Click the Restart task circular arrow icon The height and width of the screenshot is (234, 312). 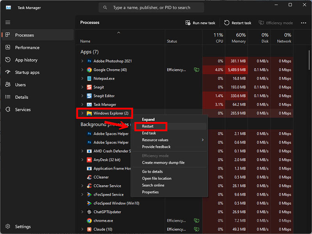click(227, 23)
